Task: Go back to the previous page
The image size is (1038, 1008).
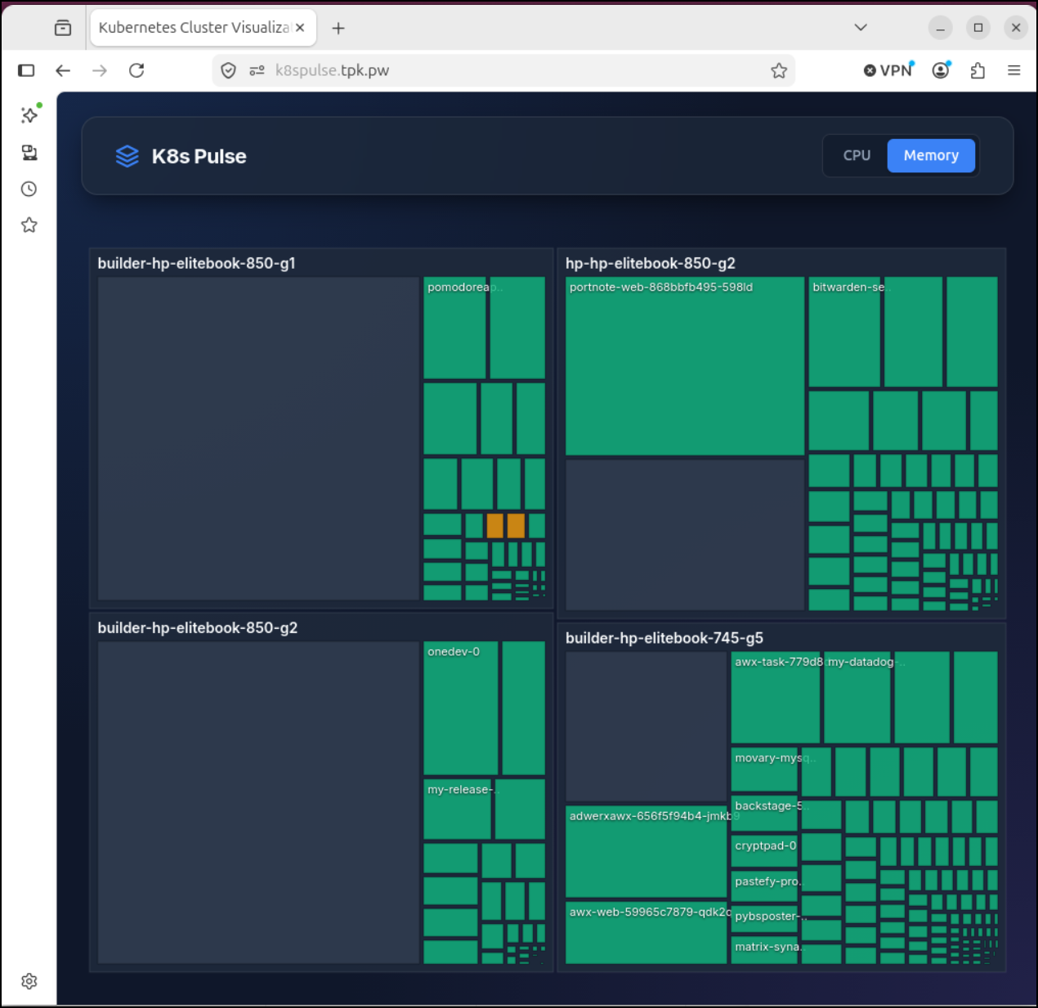Action: [63, 70]
